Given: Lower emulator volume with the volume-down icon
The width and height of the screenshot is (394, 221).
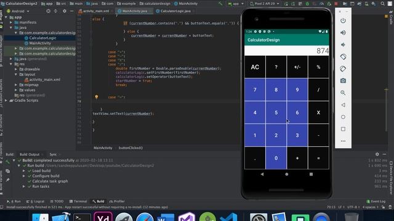Looking at the screenshot, I should coord(343,45).
